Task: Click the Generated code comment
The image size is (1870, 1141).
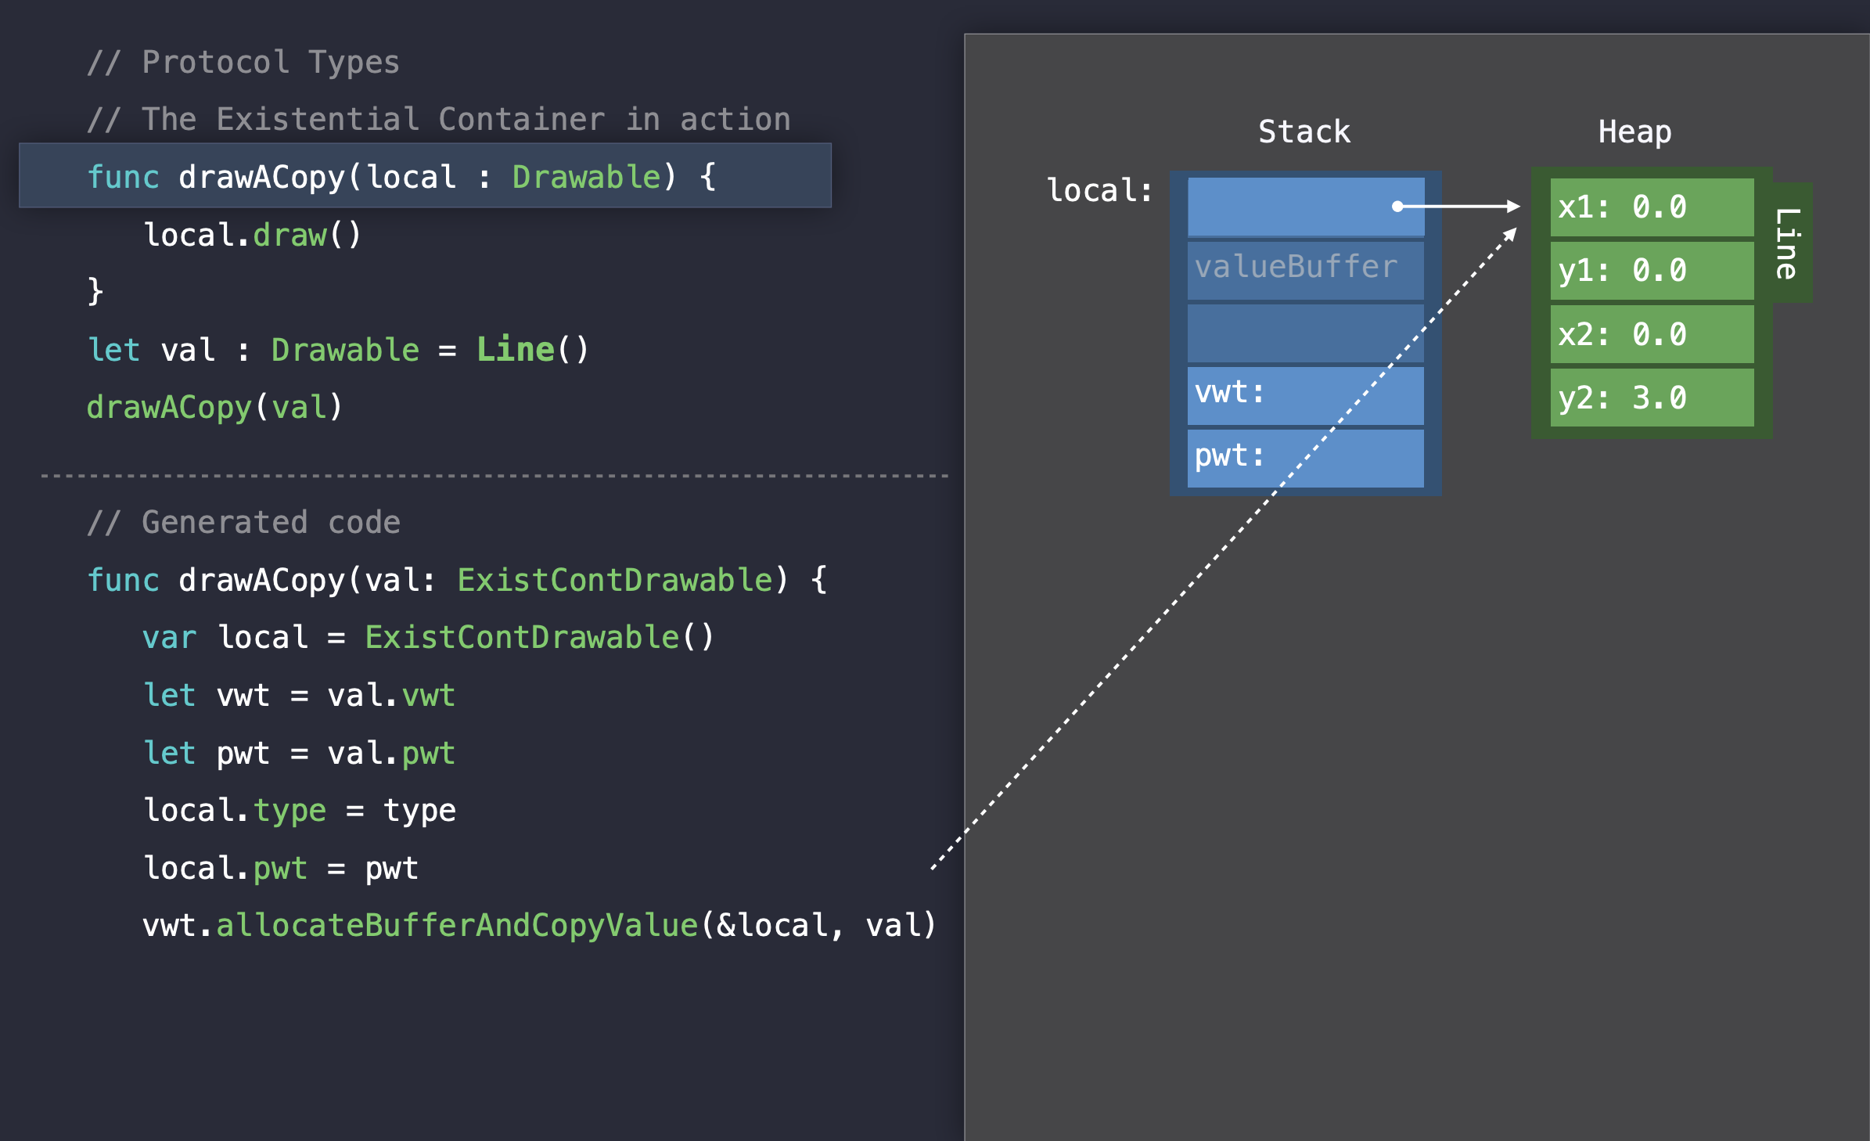Action: 244,522
